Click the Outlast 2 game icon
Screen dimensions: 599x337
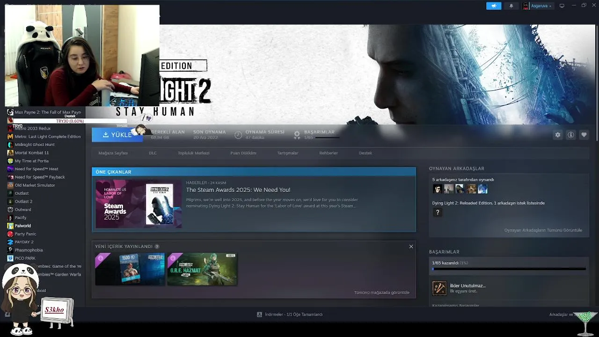[x=10, y=201]
